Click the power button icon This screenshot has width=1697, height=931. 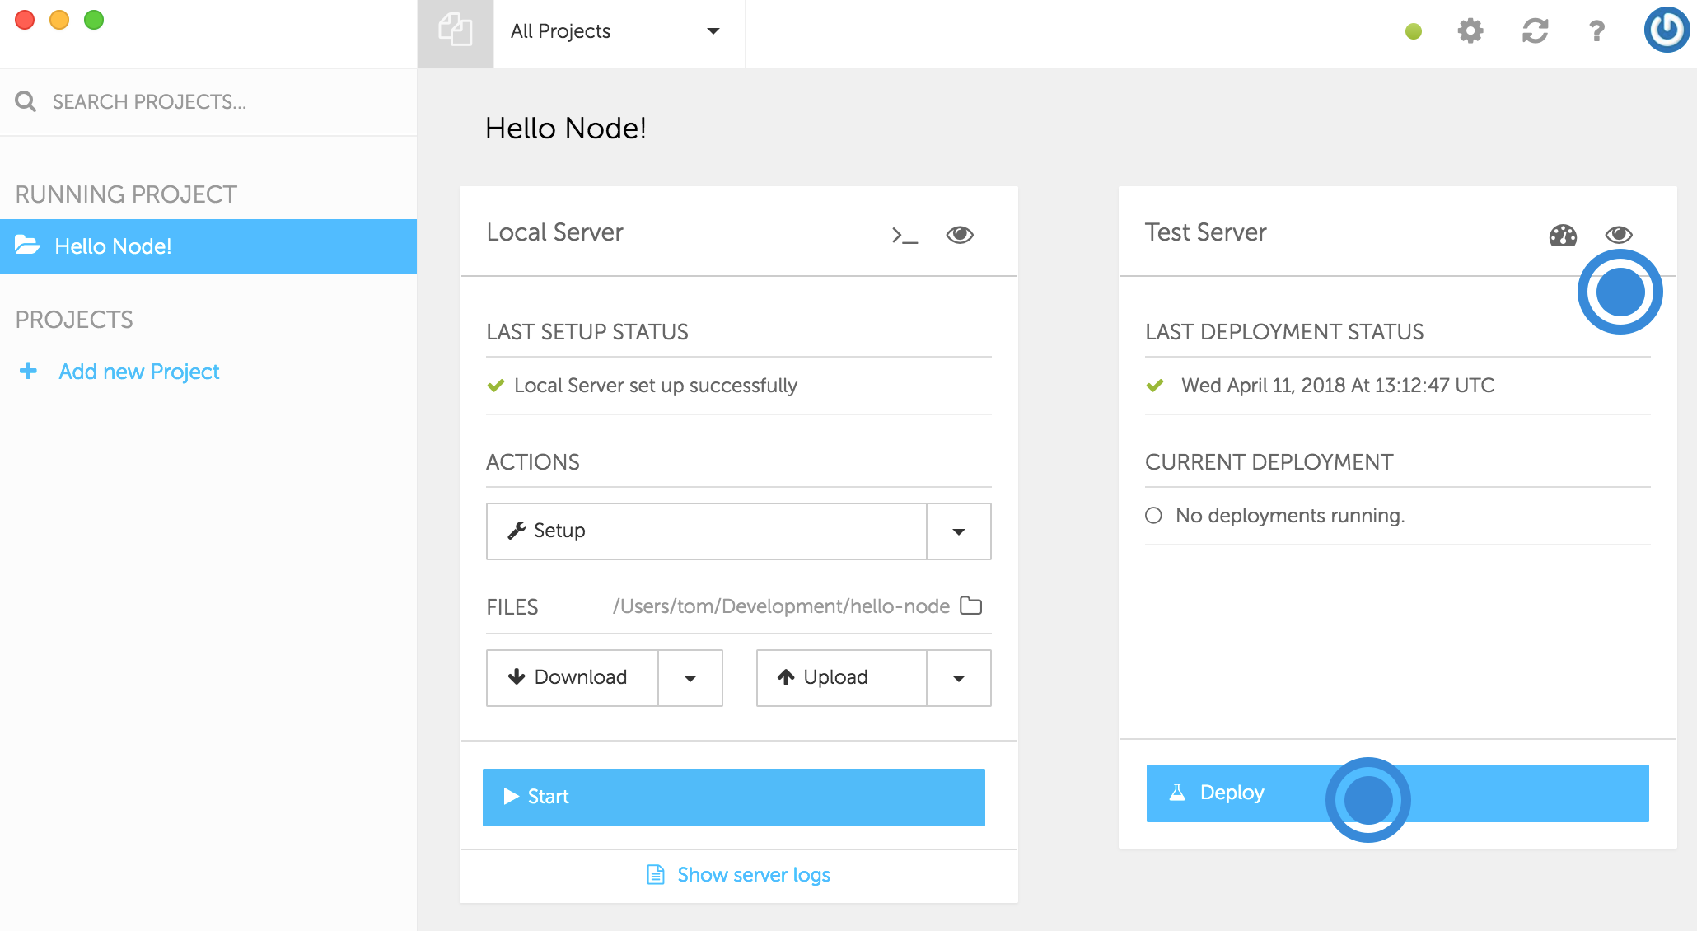pyautogui.click(x=1666, y=31)
